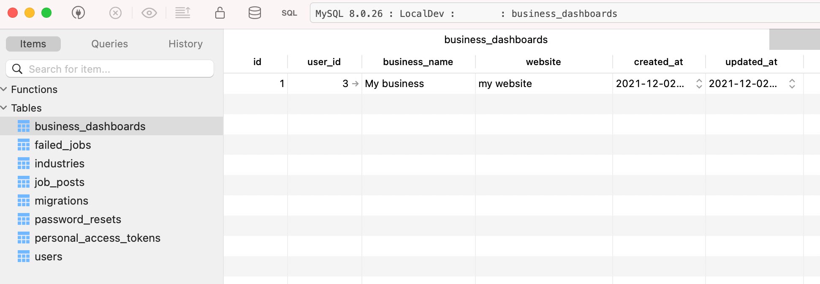Focus the Search for item field

110,68
